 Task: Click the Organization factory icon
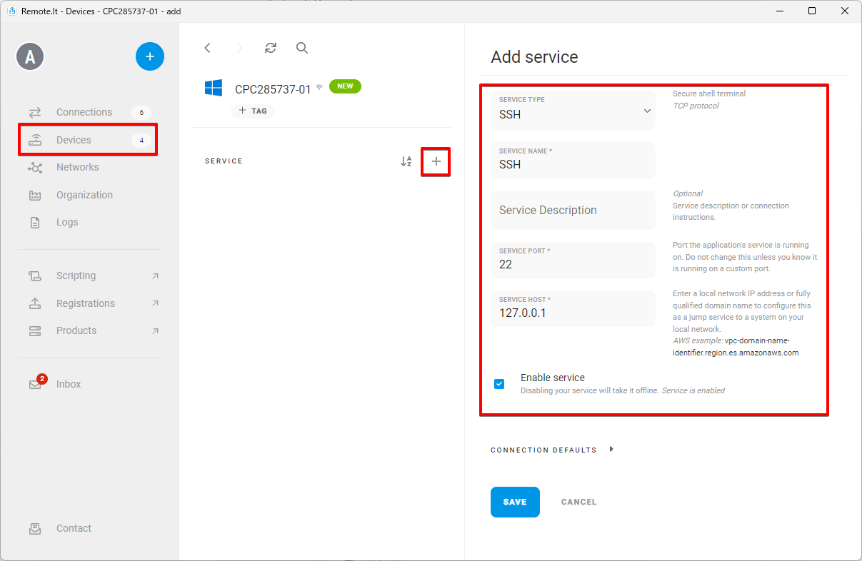click(35, 195)
